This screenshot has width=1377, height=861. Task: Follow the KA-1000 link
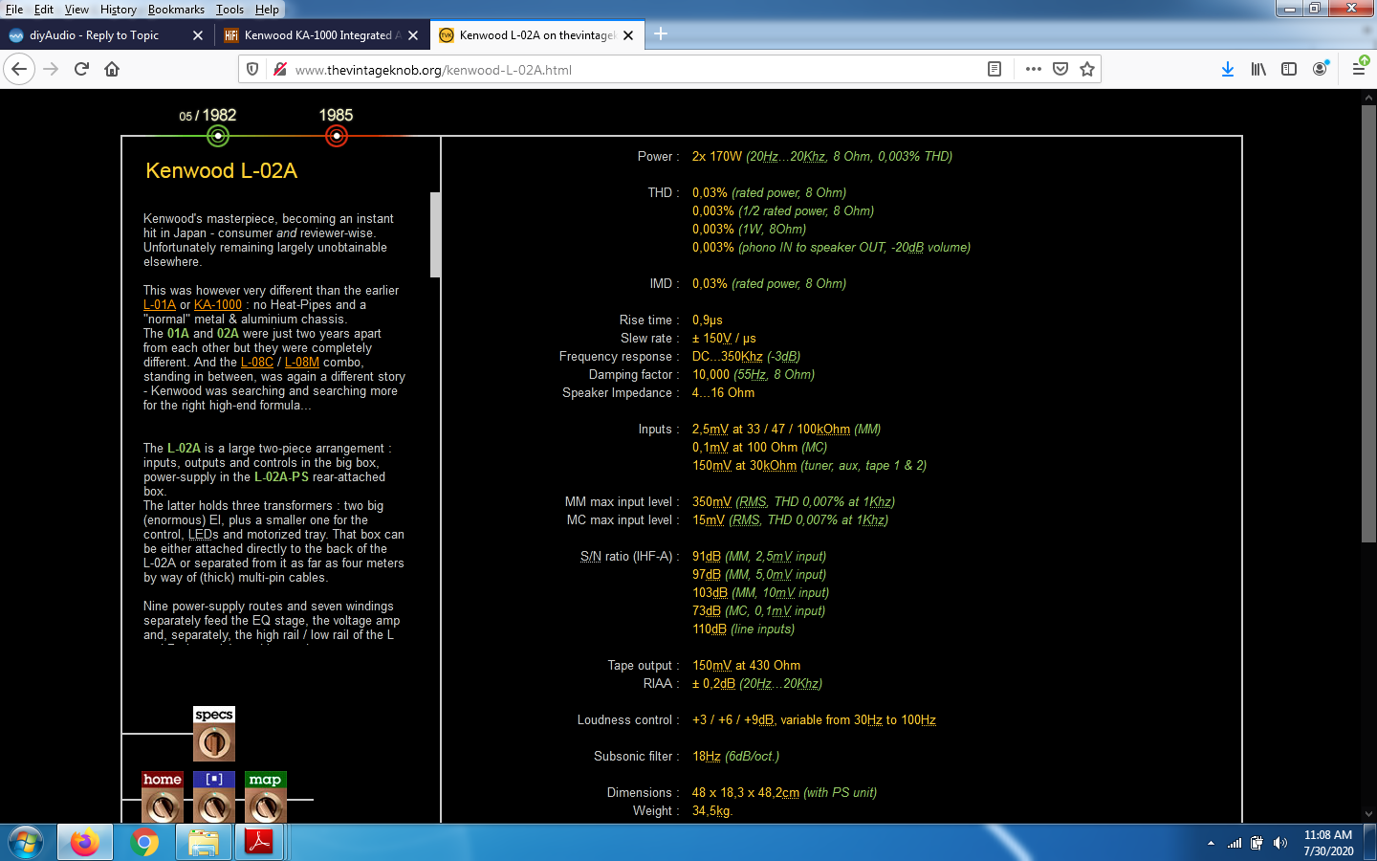(218, 305)
